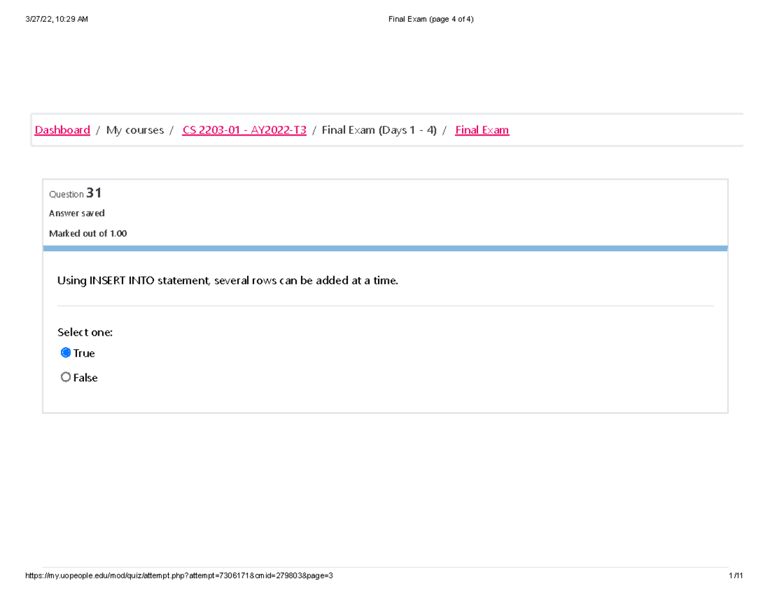Click the Select one prompt label
This screenshot has width=770, height=595.
tap(85, 332)
